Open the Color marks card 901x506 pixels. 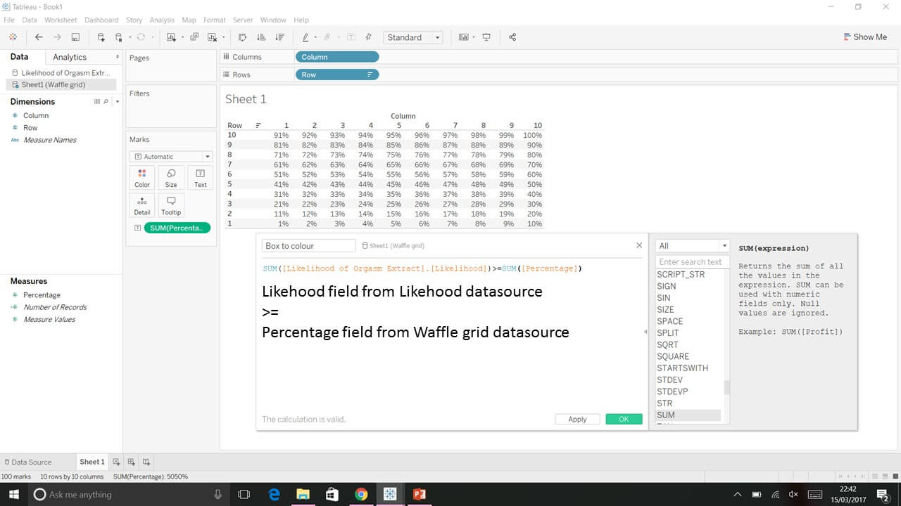coord(141,177)
